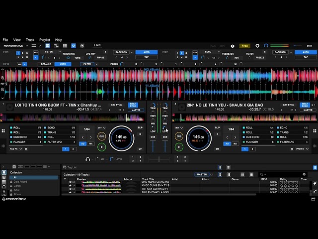Open the Tag List icon

click(x=65, y=167)
